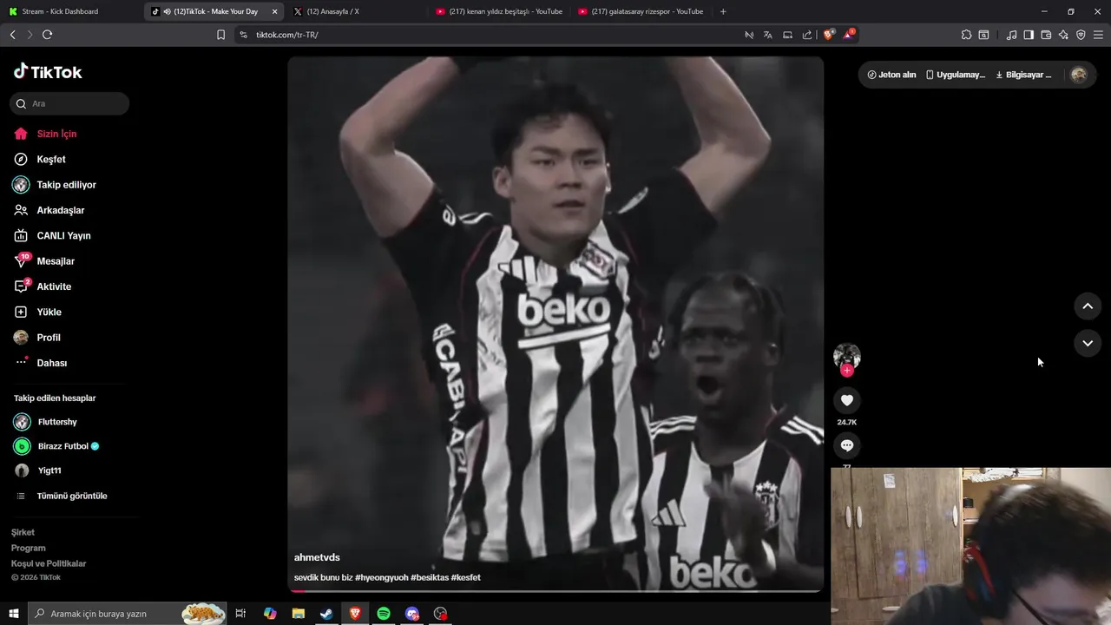Click Windows taskbar search box
Viewport: 1111px width, 625px height.
128,614
